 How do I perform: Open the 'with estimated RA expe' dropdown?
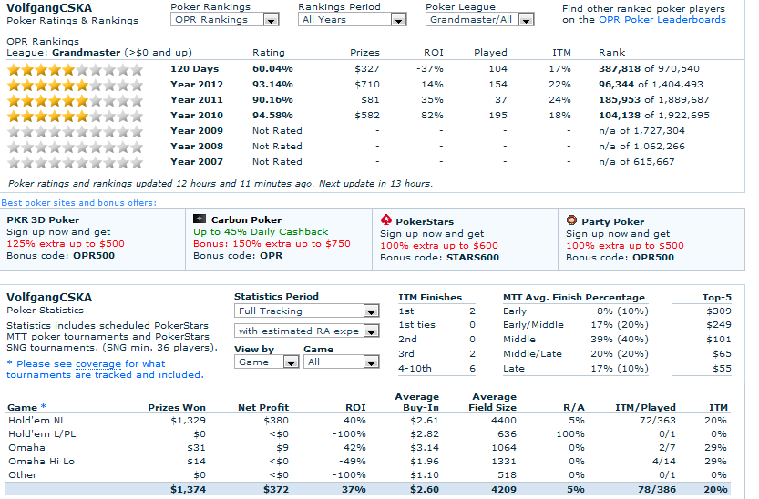(x=307, y=331)
